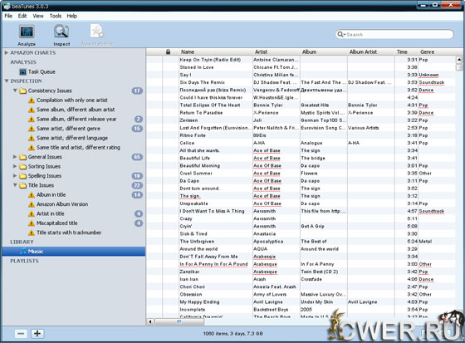Click album artist cell 'Various Artists'
Viewport: 465px width, 343px height.
(x=364, y=128)
